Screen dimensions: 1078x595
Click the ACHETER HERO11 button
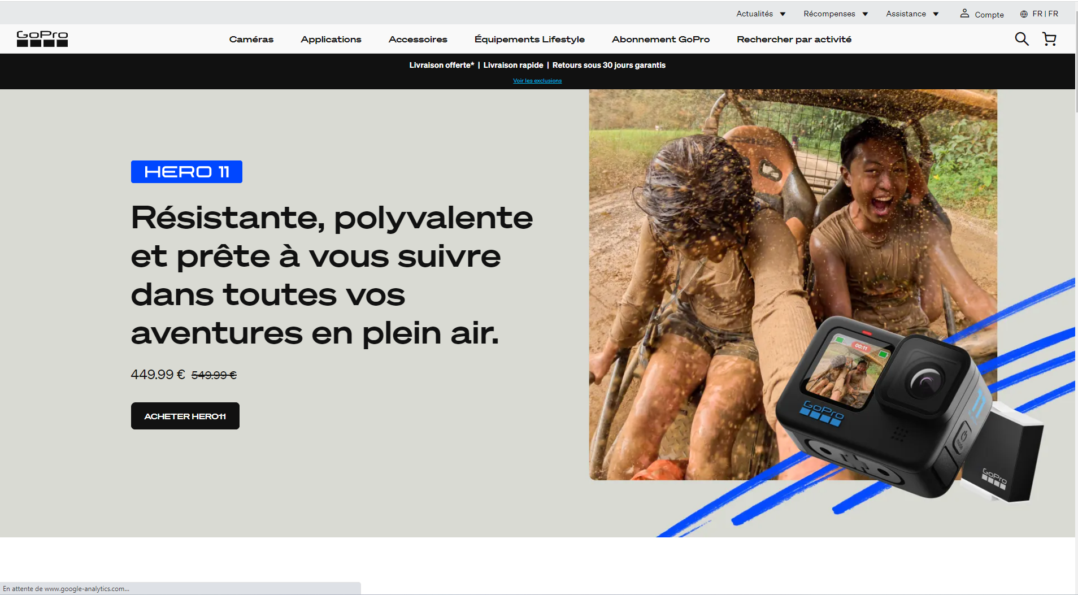(185, 416)
